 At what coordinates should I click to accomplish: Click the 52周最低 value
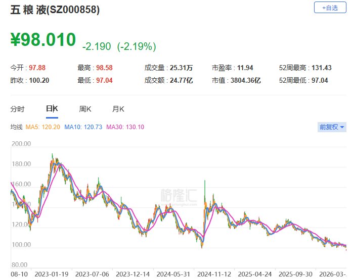point(320,80)
